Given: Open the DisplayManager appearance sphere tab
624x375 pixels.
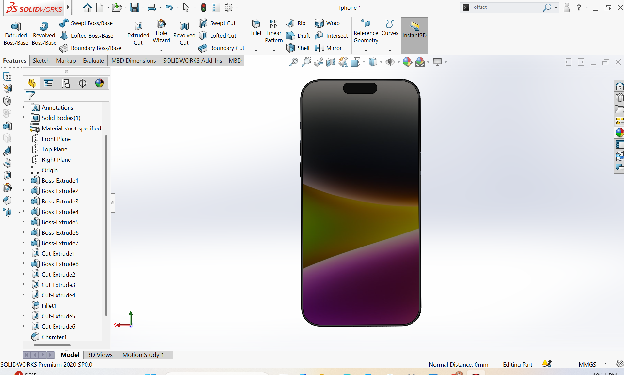Looking at the screenshot, I should tap(100, 83).
